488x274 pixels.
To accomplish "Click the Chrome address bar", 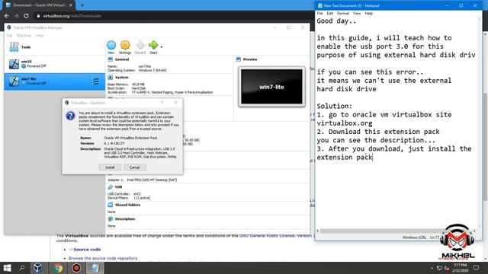I will pyautogui.click(x=175, y=15).
